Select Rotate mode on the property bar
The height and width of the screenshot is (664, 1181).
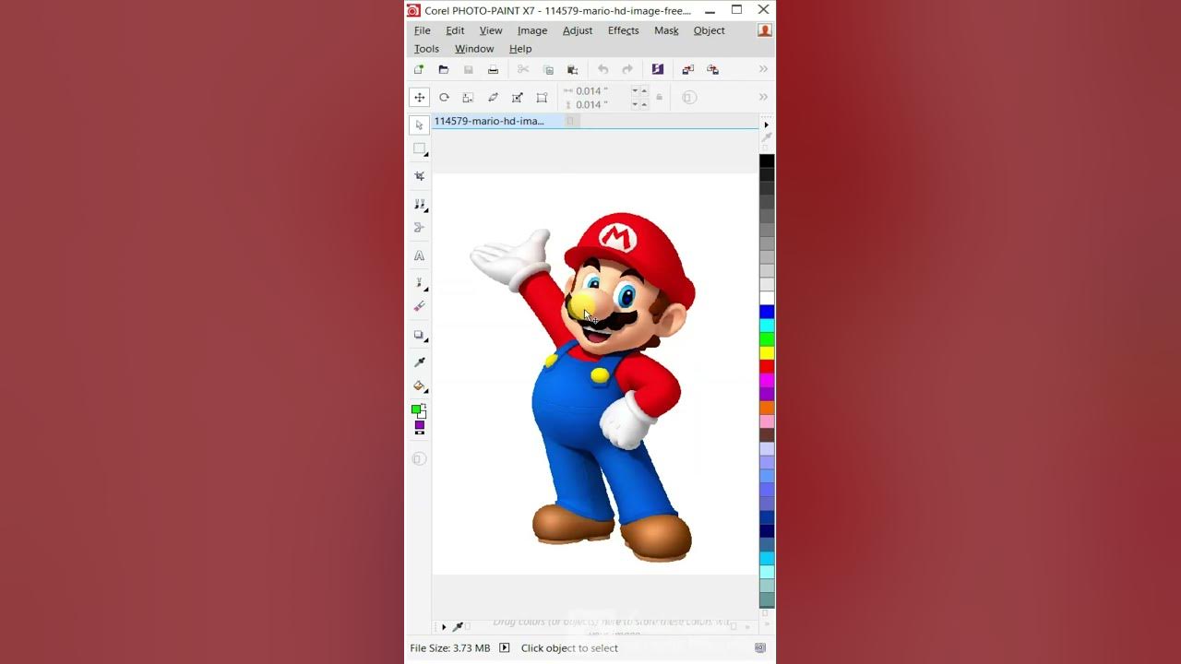444,97
